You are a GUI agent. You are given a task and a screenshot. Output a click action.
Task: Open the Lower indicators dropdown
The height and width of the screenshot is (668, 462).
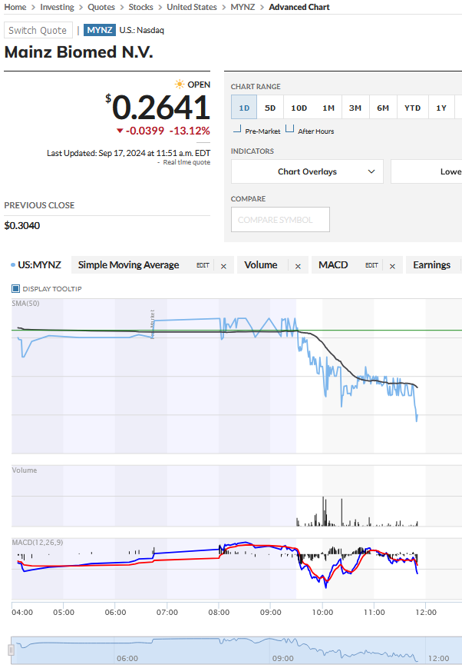(426, 171)
